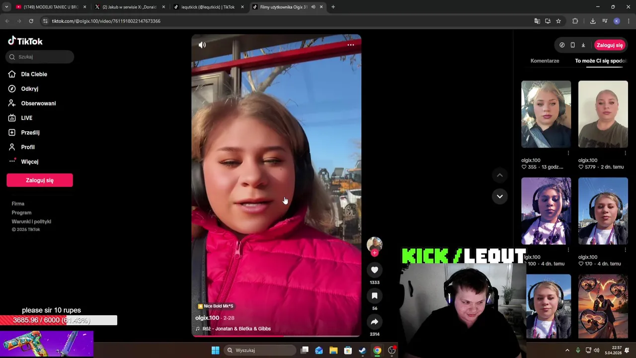The height and width of the screenshot is (358, 636).
Task: Mute the video using the speaker icon
Action: [x=202, y=45]
